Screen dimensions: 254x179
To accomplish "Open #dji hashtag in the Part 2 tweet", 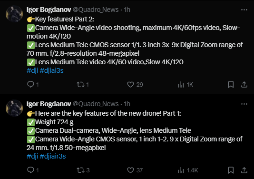I will point(32,70).
